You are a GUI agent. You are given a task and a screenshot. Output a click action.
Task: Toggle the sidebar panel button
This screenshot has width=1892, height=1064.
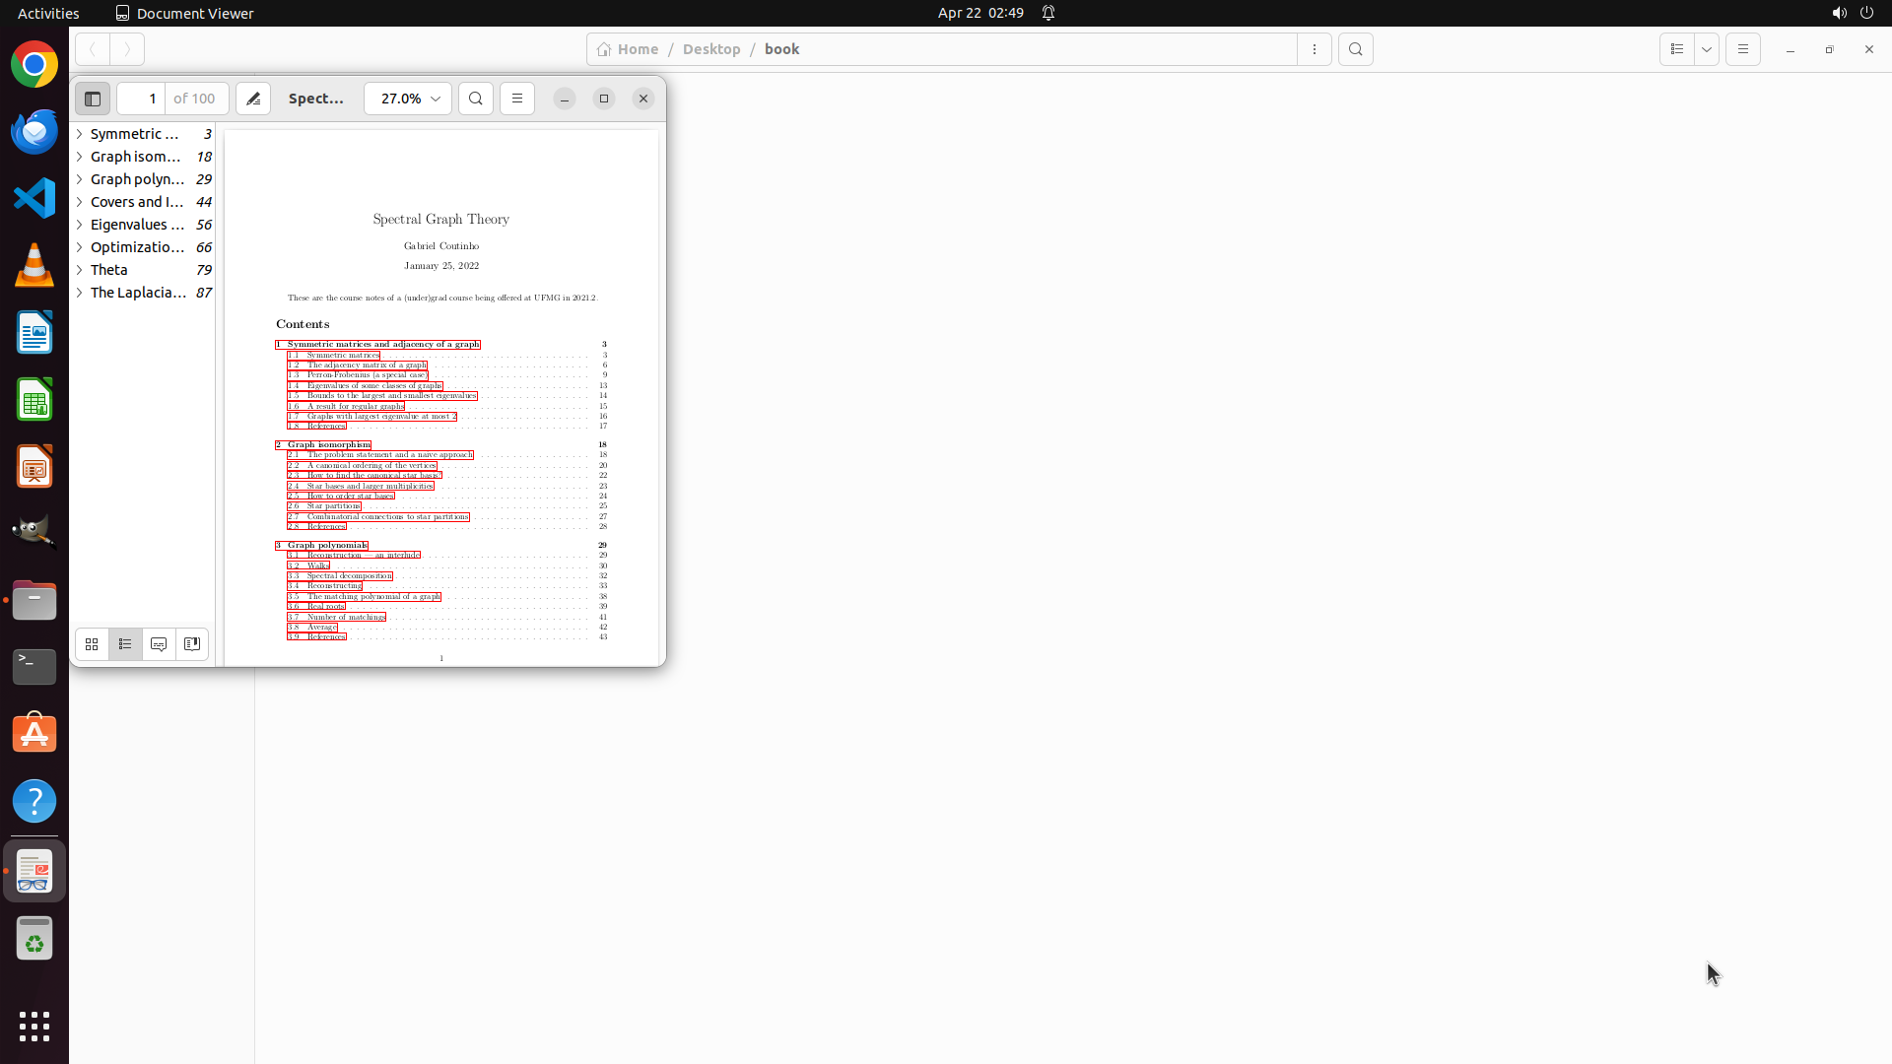pyautogui.click(x=93, y=99)
